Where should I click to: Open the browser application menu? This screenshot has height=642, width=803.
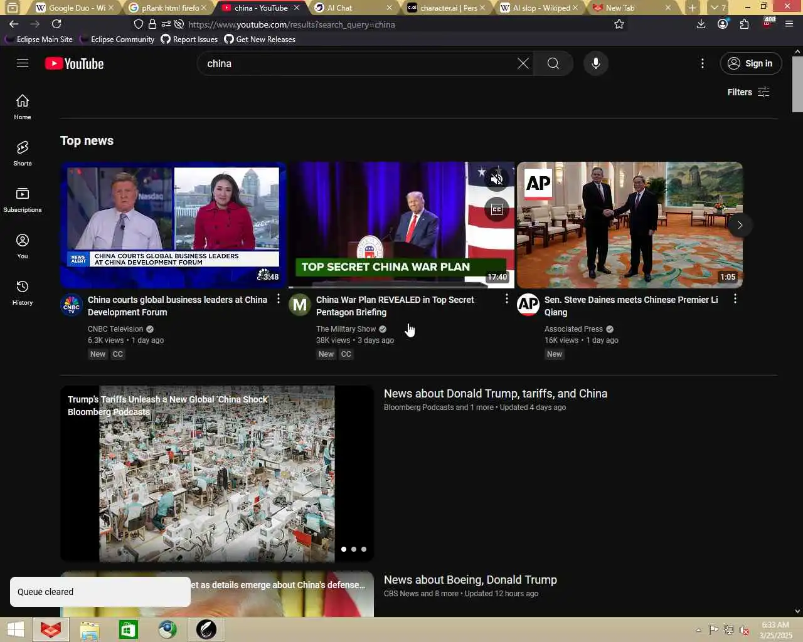[x=789, y=24]
